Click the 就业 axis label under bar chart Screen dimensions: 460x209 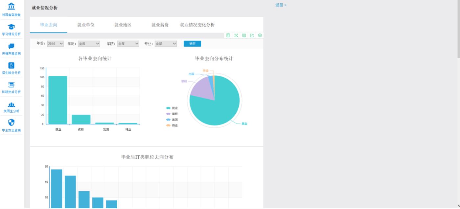pos(58,129)
